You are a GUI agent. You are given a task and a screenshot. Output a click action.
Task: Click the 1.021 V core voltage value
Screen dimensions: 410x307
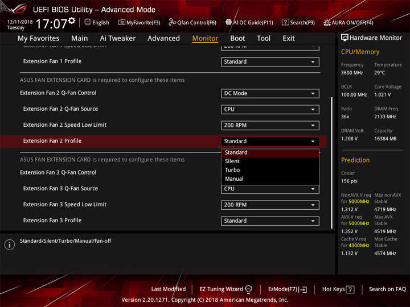tap(383, 95)
